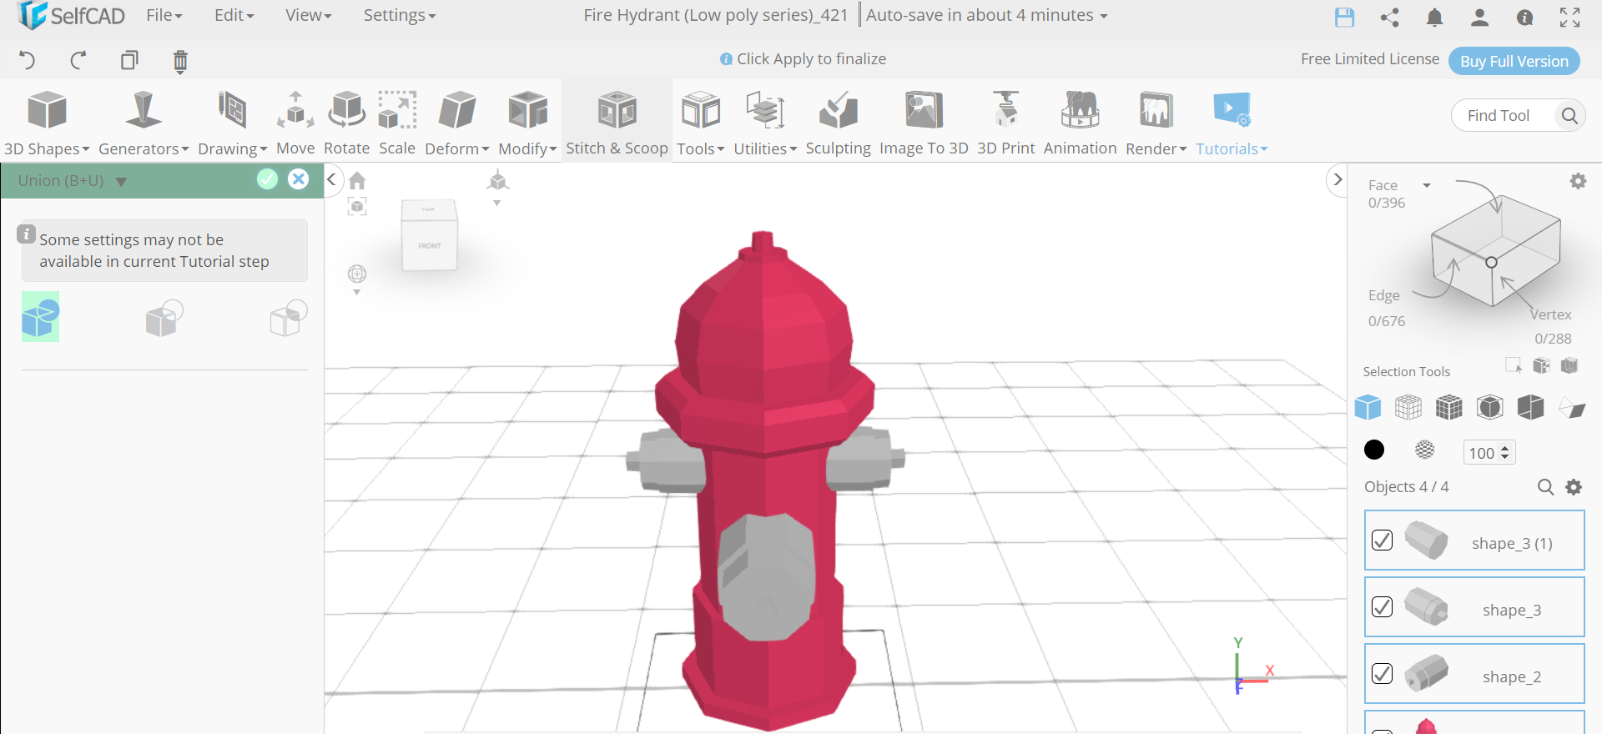Open the Auto-save options dropdown
Image resolution: width=1602 pixels, height=734 pixels.
click(x=1104, y=16)
